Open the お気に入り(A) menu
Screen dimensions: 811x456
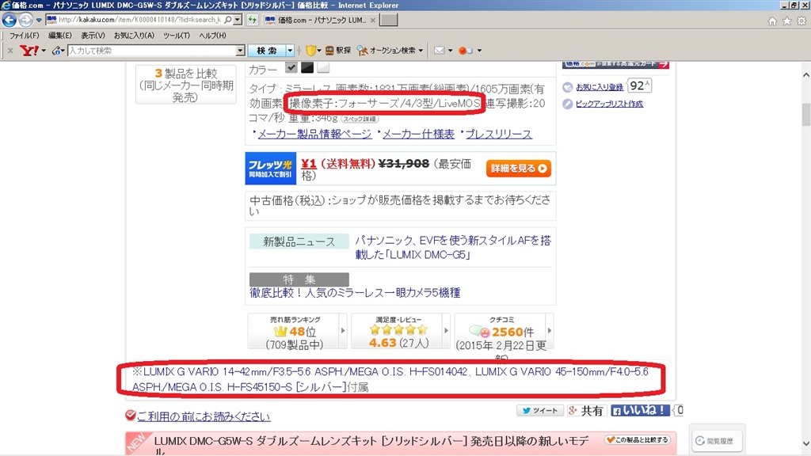134,35
